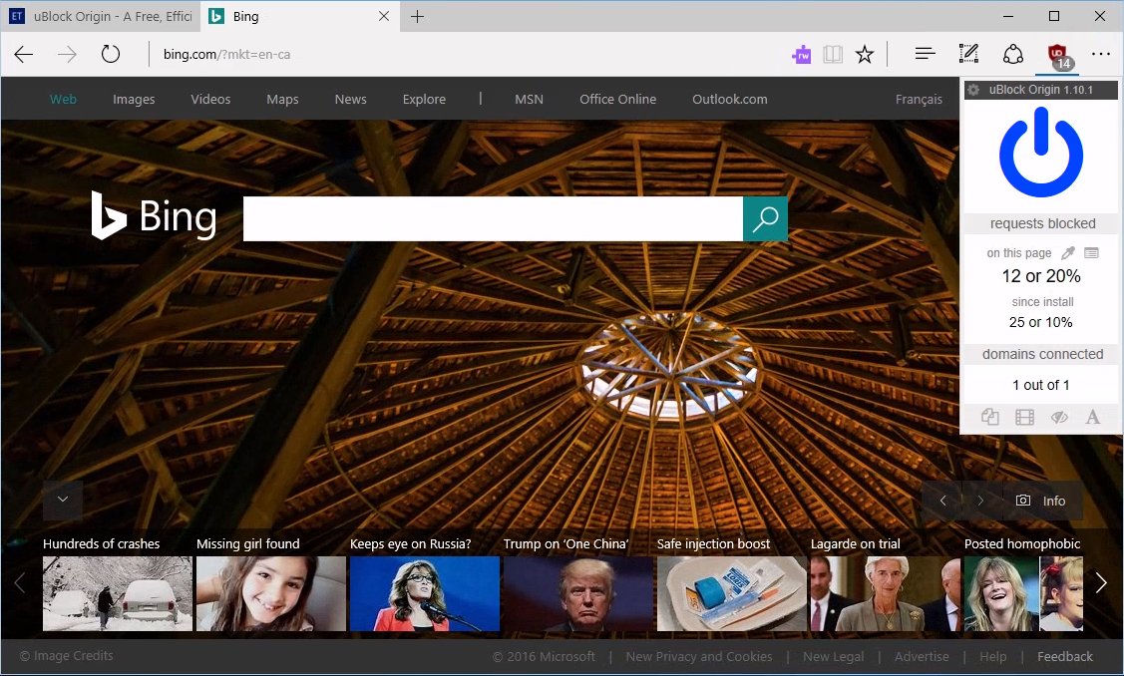1124x676 pixels.
Task: Click domains connected header in uBlock
Action: click(1042, 354)
